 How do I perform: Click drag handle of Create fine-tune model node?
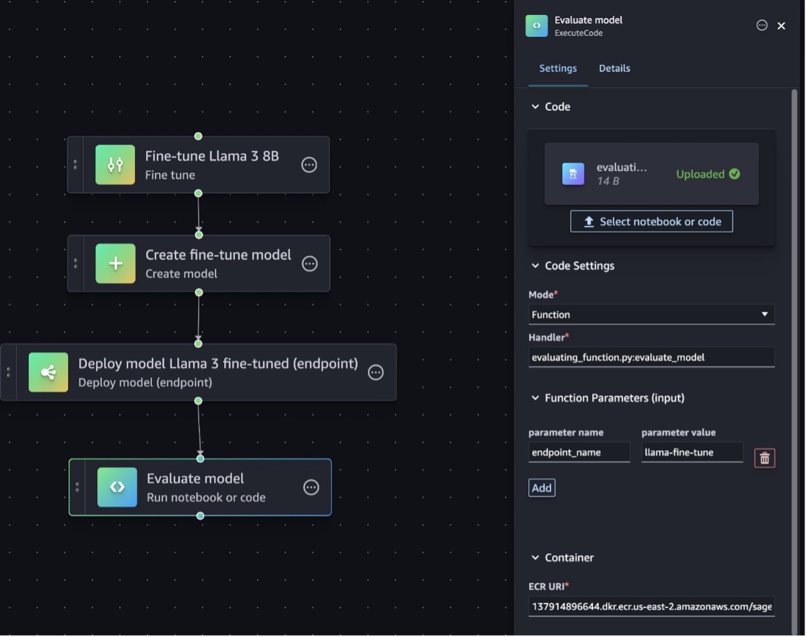pos(76,264)
